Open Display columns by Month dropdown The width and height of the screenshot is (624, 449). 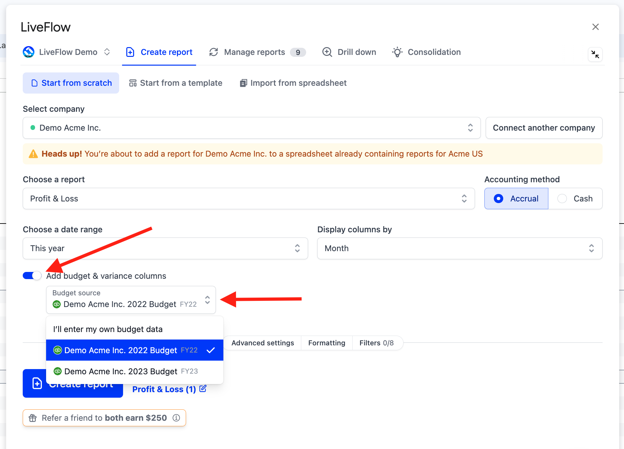click(x=460, y=249)
